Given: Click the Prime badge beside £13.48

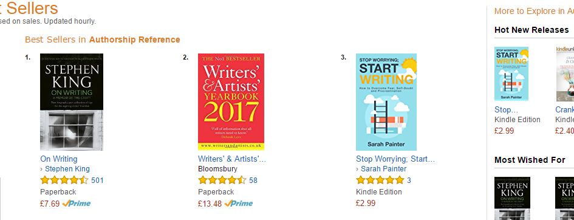Looking at the screenshot, I should [x=238, y=203].
